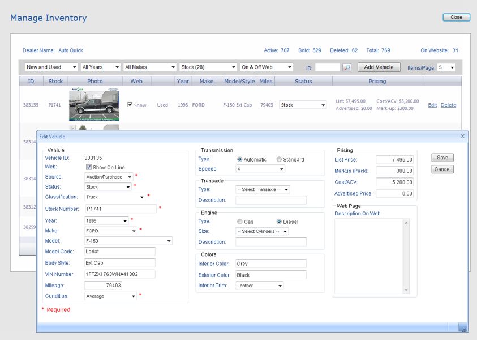Select Standard transmission type
477x340 pixels.
point(279,159)
